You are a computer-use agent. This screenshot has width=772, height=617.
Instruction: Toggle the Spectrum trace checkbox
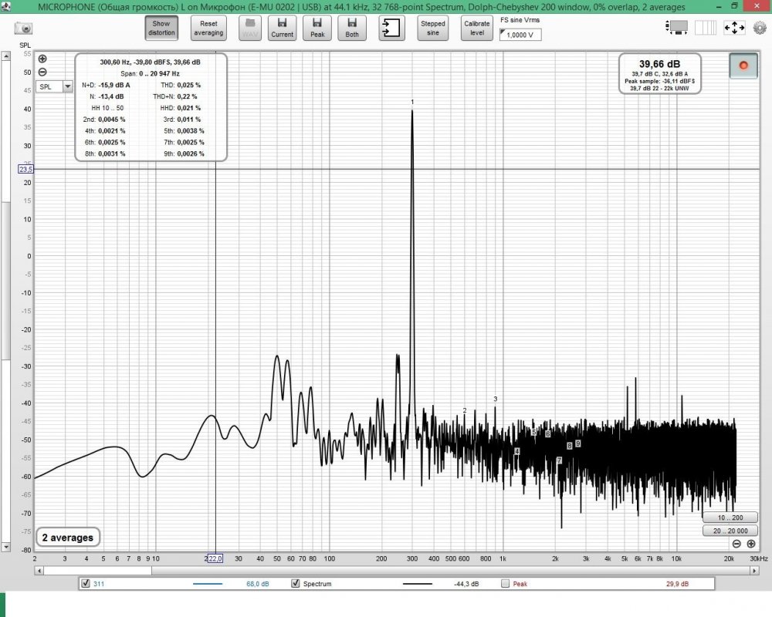click(x=296, y=584)
